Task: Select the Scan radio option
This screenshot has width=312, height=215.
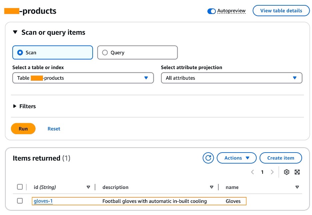Action: (x=20, y=52)
